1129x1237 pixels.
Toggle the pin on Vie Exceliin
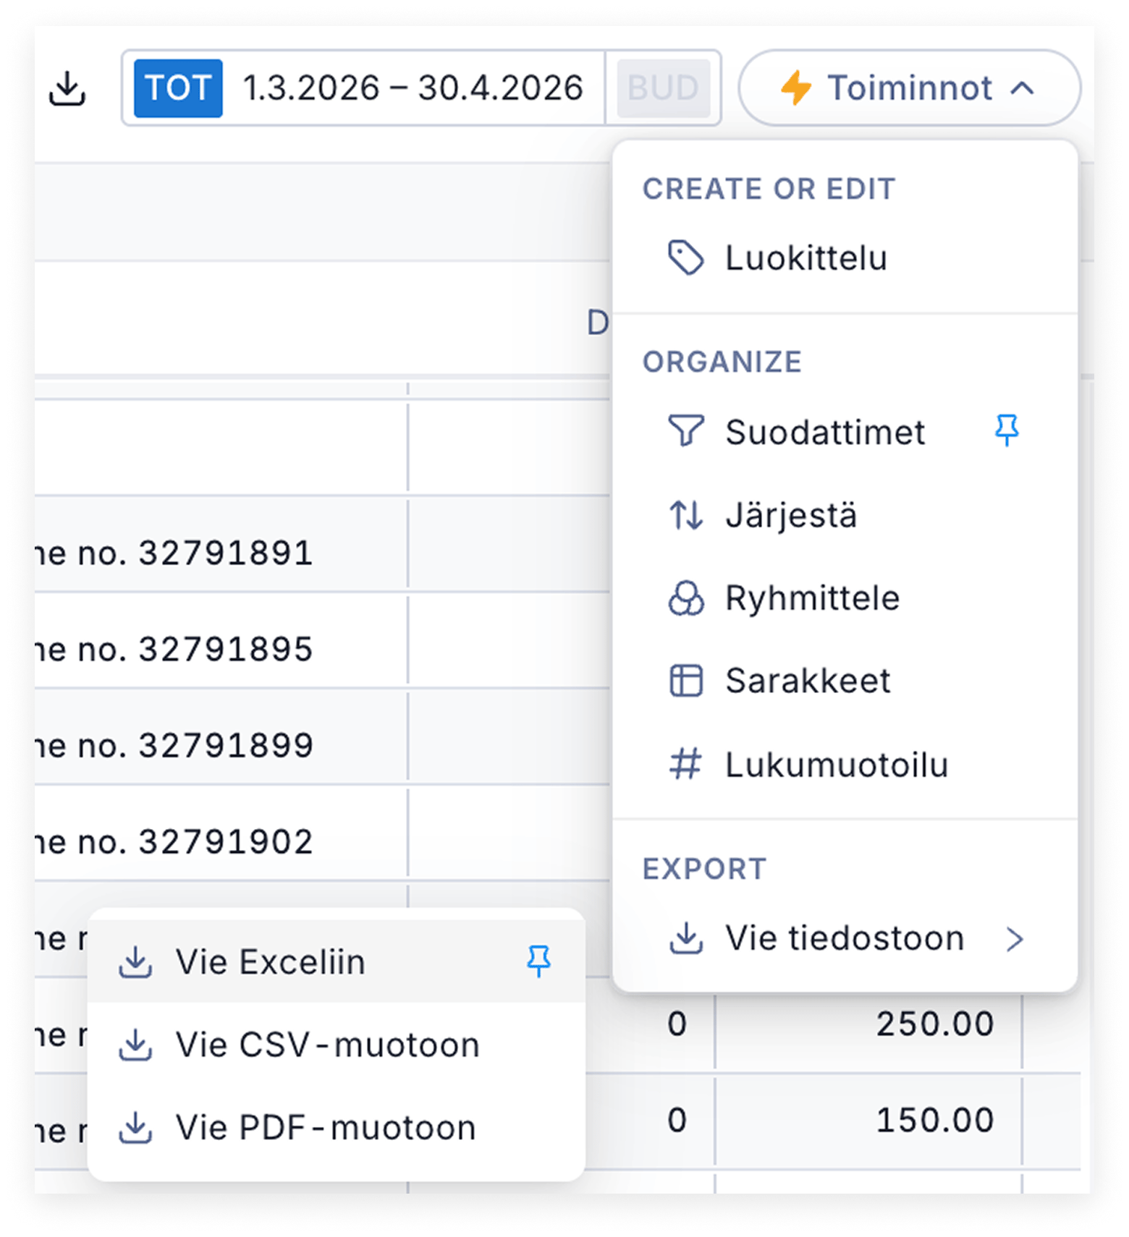point(538,961)
